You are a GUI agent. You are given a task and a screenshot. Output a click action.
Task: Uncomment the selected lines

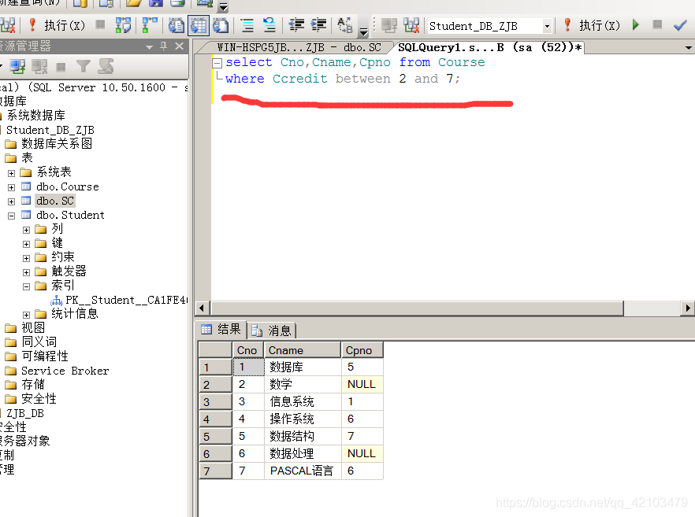(269, 25)
